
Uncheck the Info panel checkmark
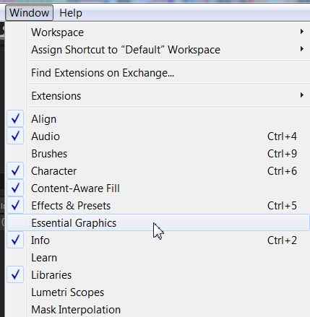coord(15,240)
